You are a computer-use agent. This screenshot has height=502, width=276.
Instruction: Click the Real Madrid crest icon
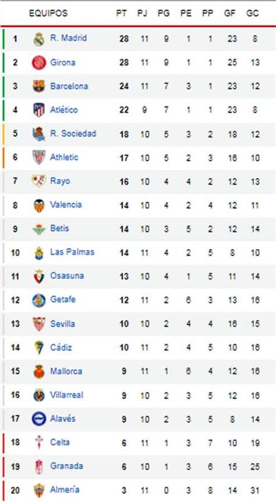click(39, 39)
